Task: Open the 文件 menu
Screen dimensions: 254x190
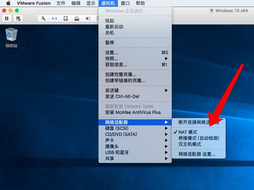Action: click(61, 3)
